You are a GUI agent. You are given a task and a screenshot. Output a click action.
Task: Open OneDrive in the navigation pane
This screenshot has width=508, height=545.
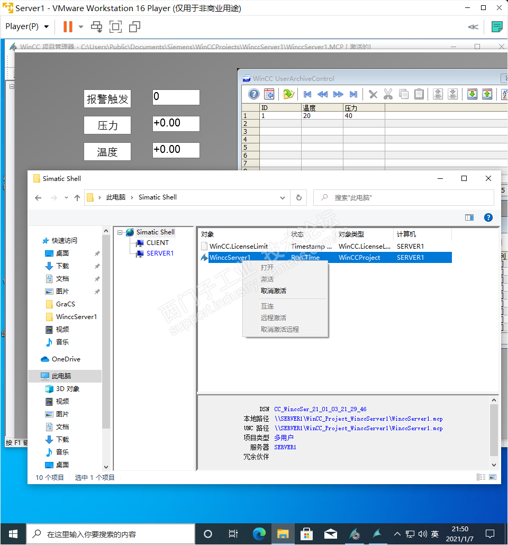click(x=66, y=359)
